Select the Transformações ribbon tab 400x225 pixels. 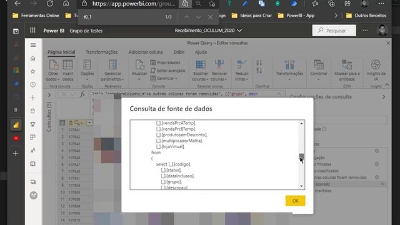pos(101,52)
